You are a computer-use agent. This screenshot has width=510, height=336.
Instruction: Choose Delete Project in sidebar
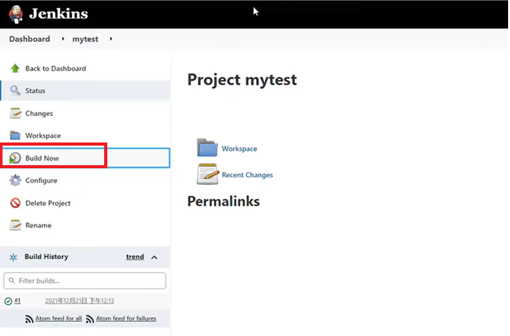(48, 203)
